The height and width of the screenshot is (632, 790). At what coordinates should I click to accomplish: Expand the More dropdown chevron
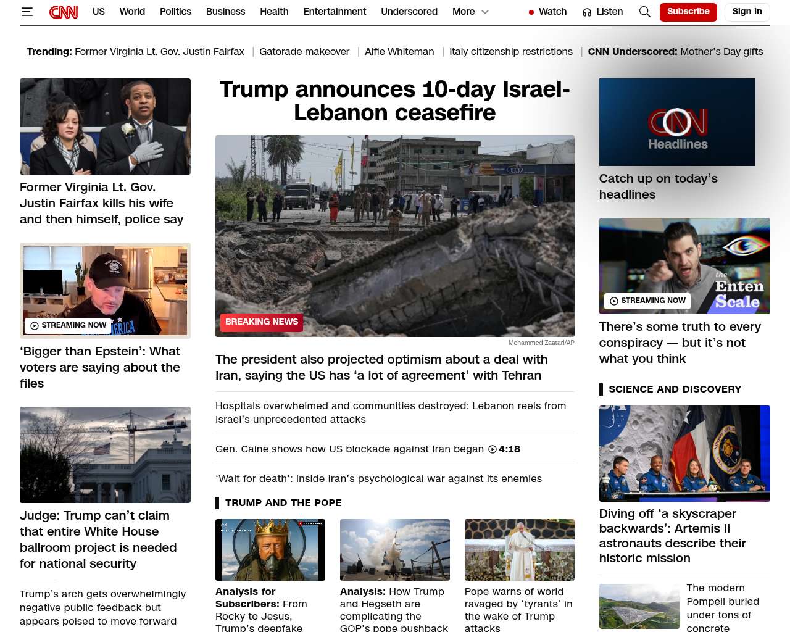click(485, 12)
